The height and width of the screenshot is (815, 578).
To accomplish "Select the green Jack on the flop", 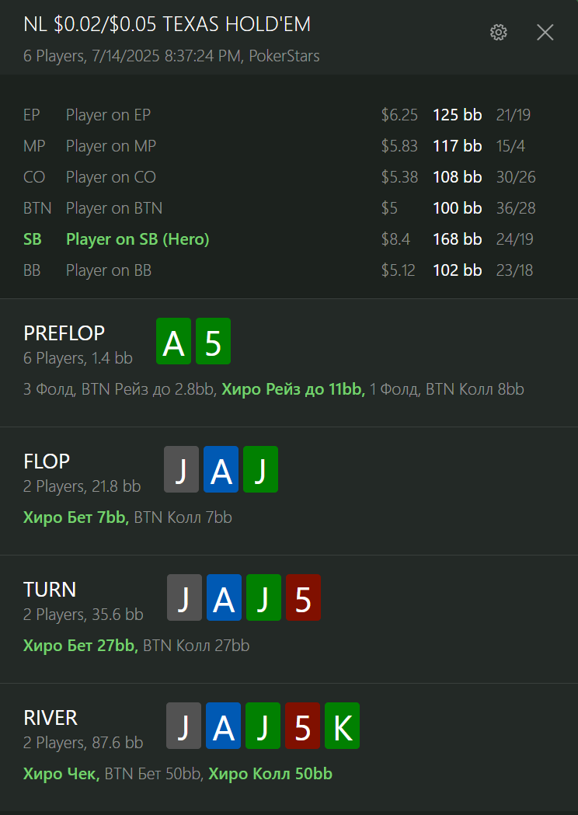I will (260, 469).
